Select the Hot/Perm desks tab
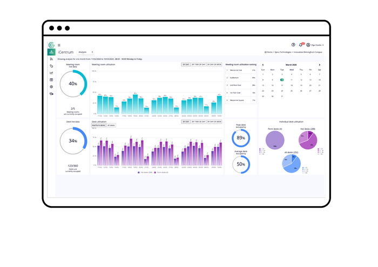 click(x=98, y=125)
